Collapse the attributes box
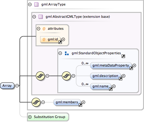The image size is (144, 122). (38, 29)
